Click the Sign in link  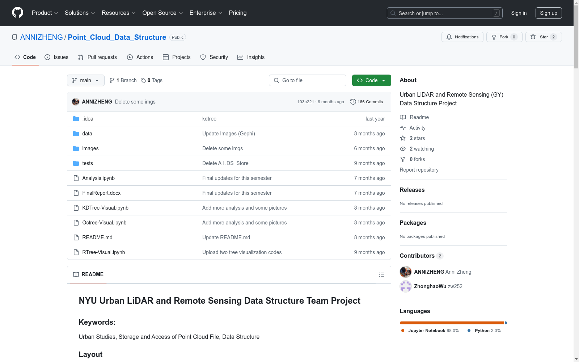tap(519, 13)
